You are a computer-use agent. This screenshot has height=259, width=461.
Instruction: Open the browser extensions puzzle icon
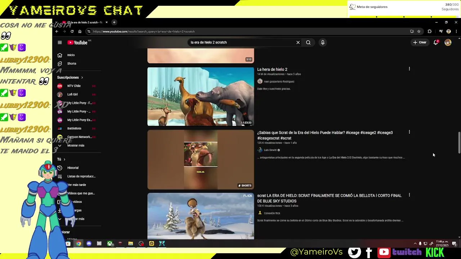click(430, 31)
